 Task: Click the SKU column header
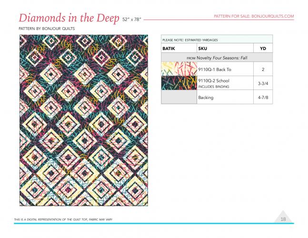pos(202,49)
